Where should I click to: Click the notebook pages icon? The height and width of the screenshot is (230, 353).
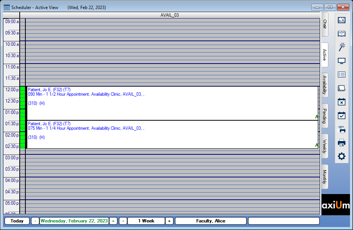(x=341, y=88)
